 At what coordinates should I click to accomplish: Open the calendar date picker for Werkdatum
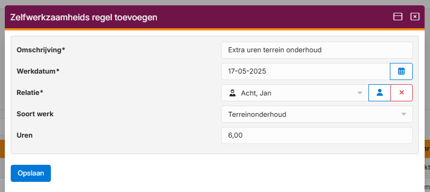(401, 71)
